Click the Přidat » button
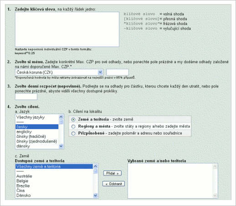Screen dimensions: 236x206 point(113,173)
